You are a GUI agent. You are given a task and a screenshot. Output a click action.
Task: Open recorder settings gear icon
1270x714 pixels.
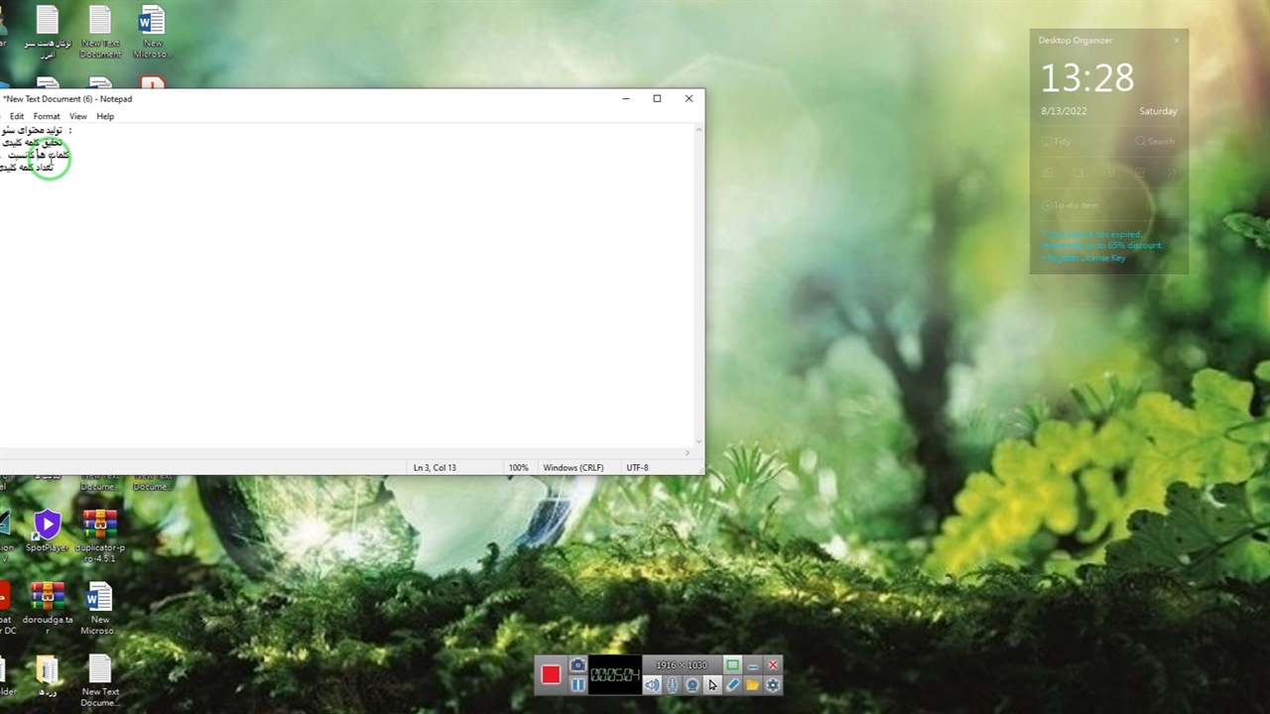tap(773, 684)
